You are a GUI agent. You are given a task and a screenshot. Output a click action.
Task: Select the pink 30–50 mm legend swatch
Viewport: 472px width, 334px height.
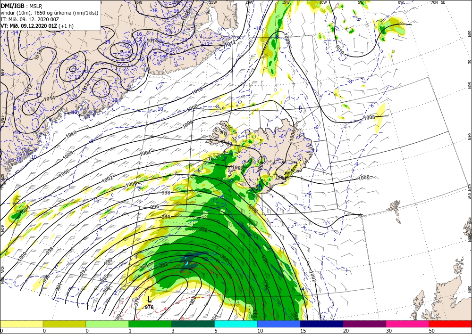click(x=408, y=324)
